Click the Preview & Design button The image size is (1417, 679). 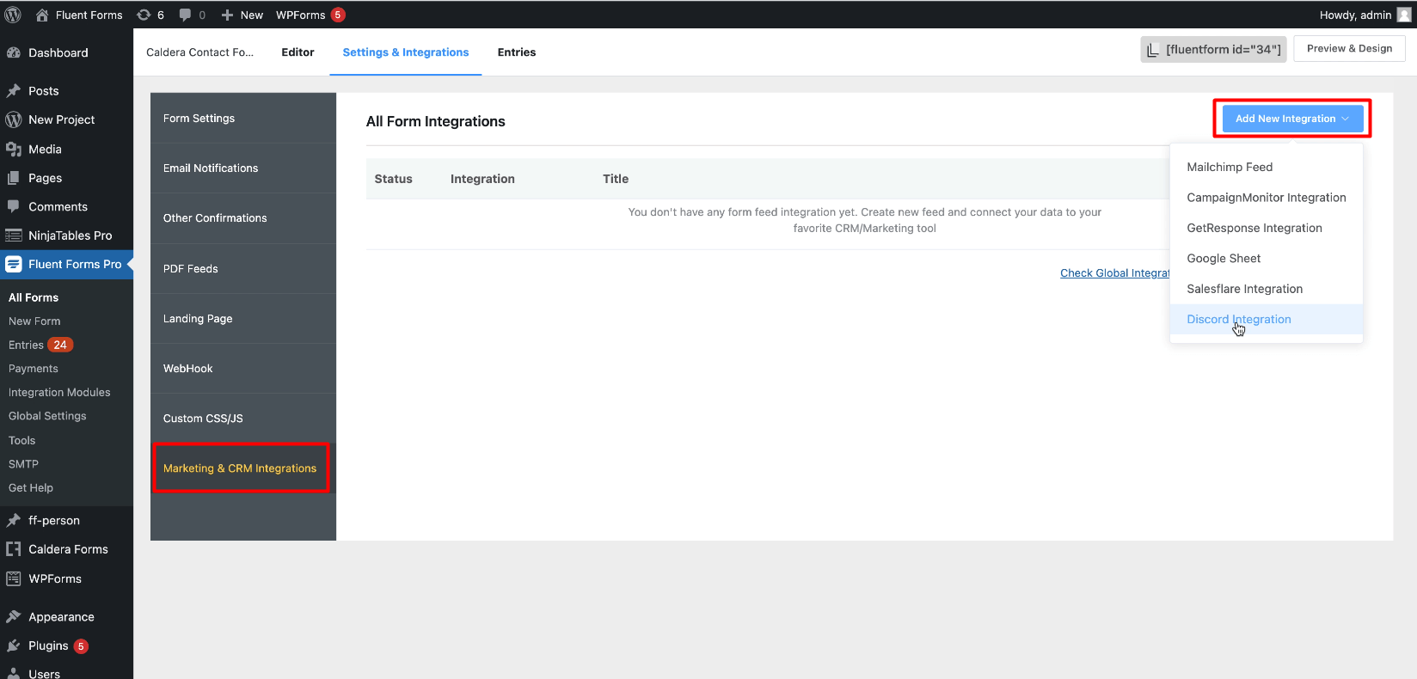pyautogui.click(x=1348, y=49)
